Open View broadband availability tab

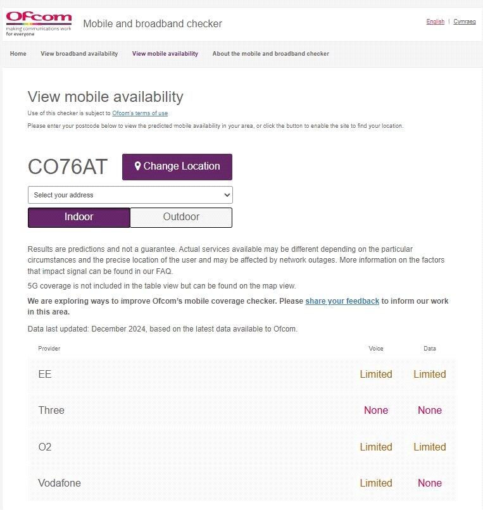pos(79,54)
